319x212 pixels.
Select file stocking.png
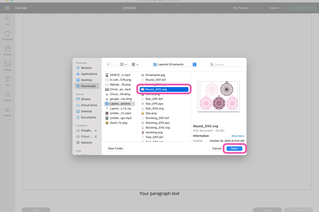[164, 132]
